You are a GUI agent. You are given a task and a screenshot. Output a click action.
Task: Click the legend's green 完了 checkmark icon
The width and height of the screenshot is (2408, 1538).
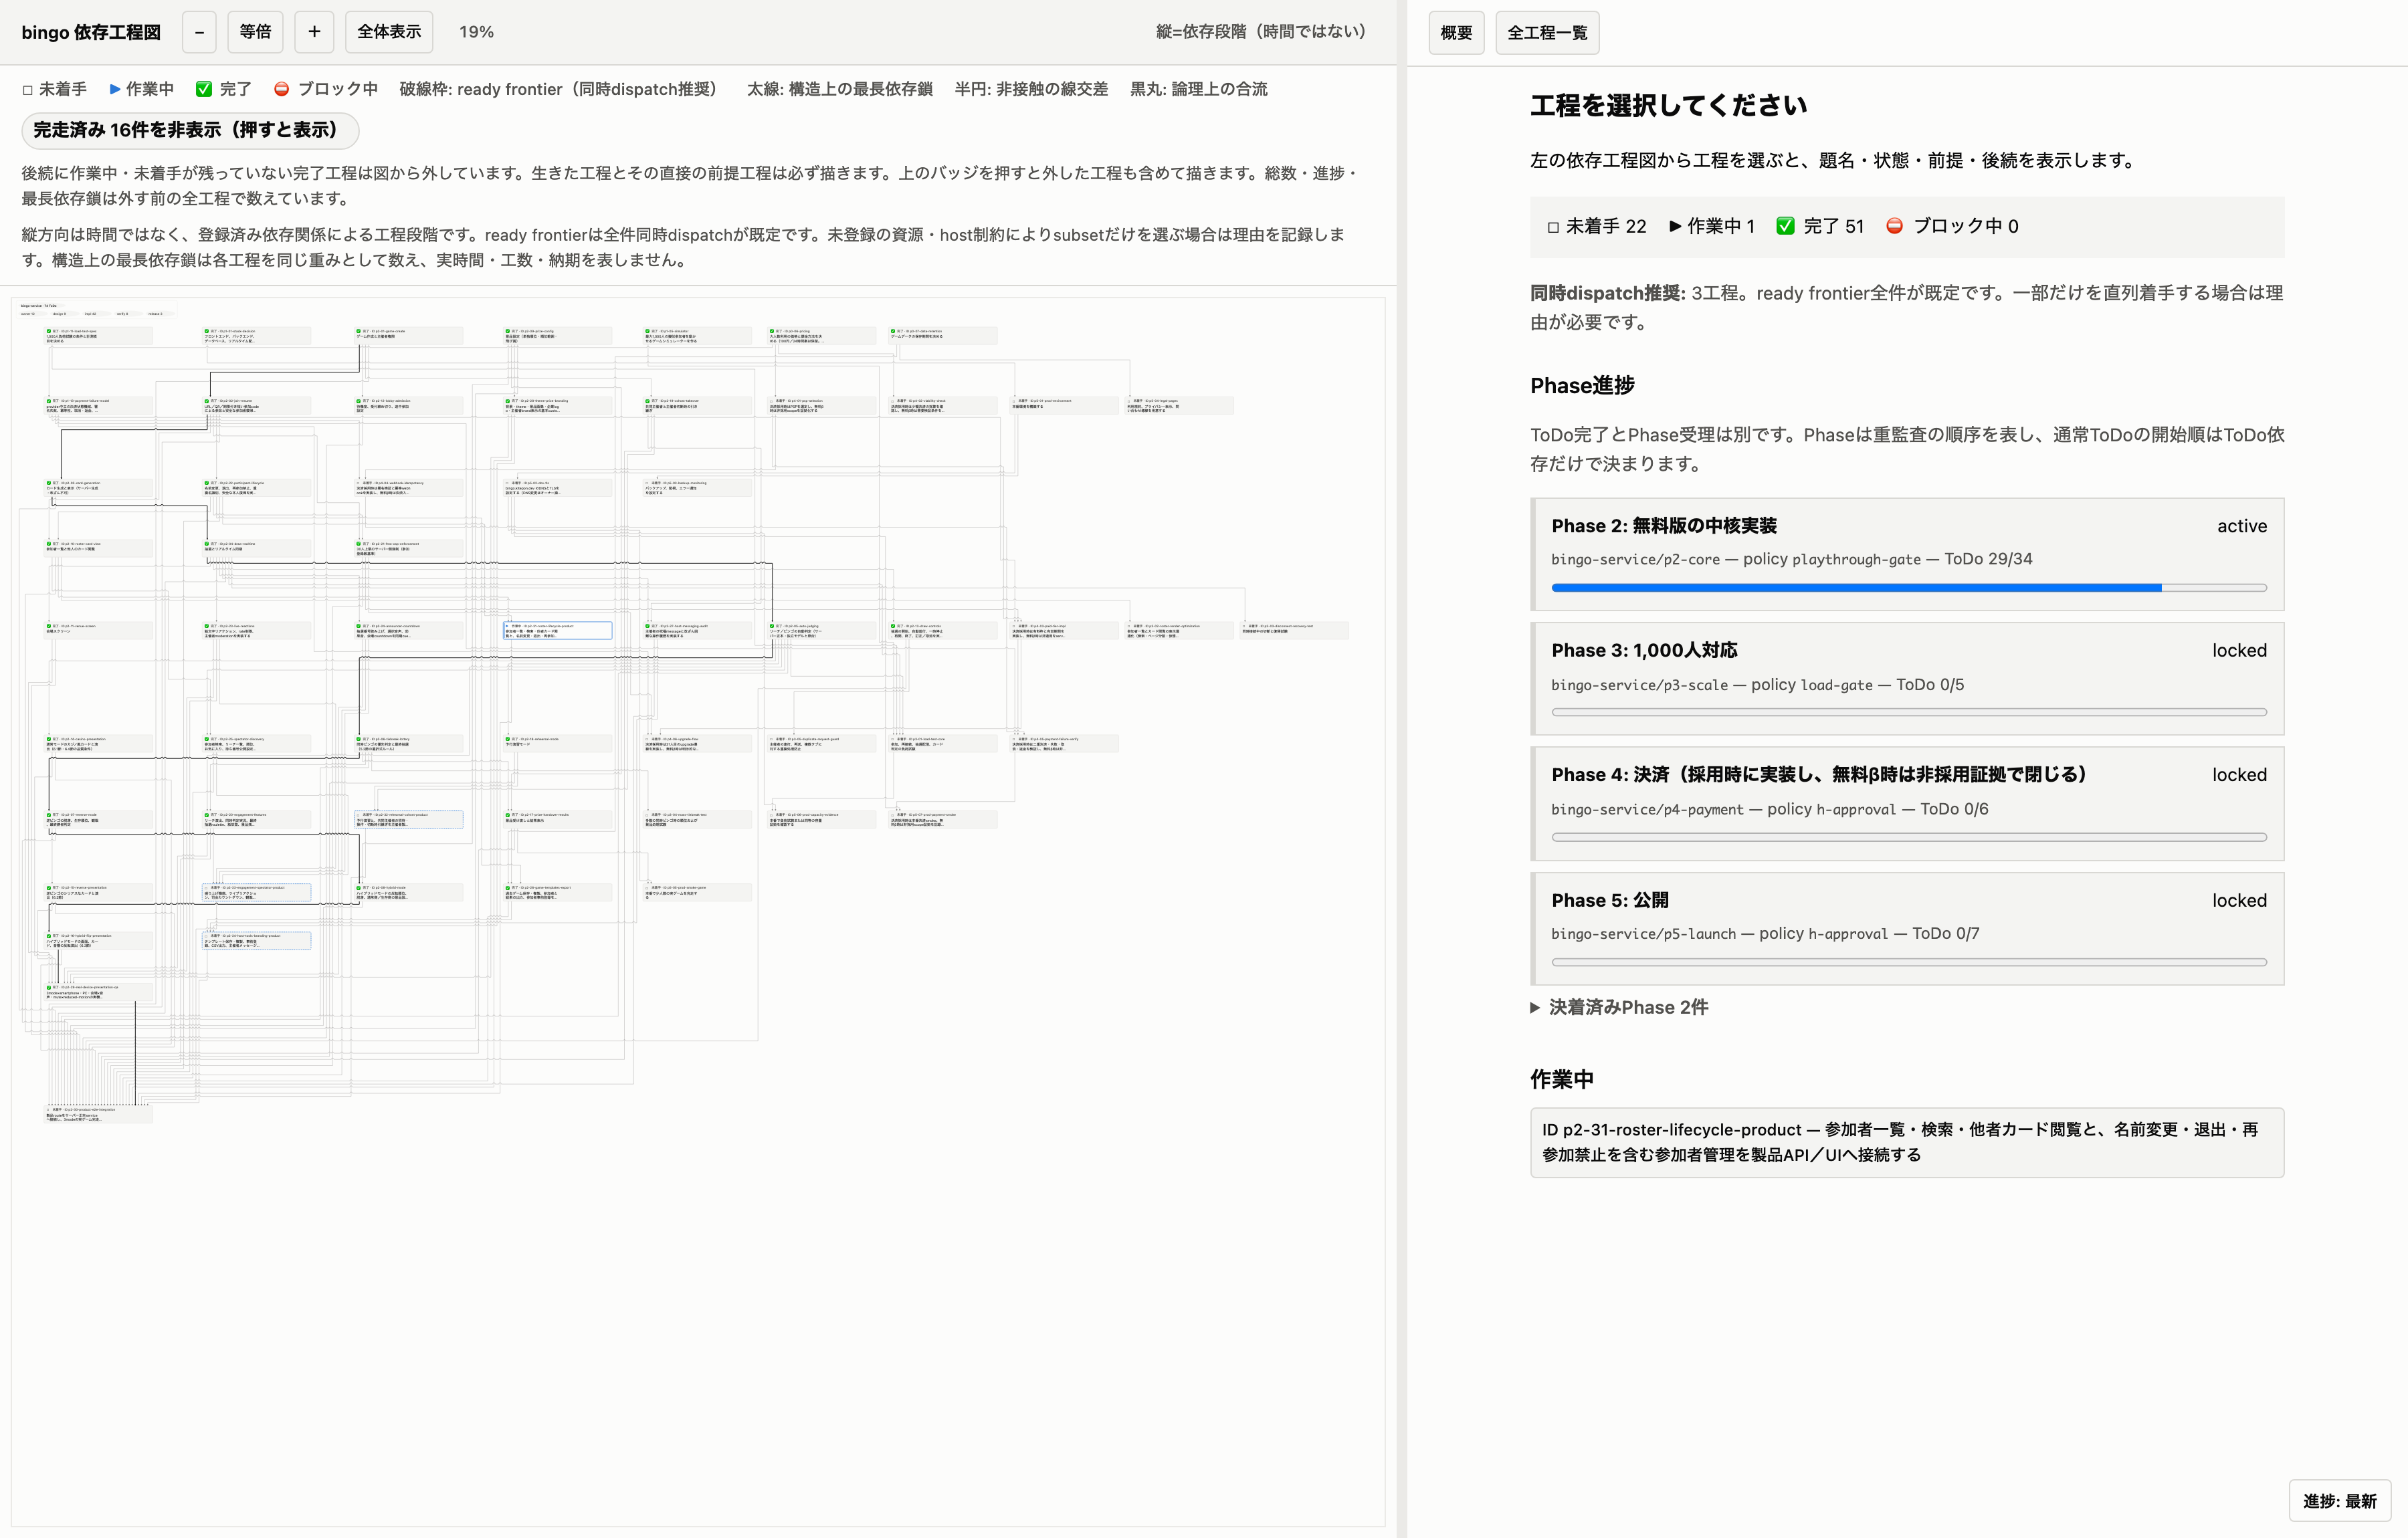204,89
